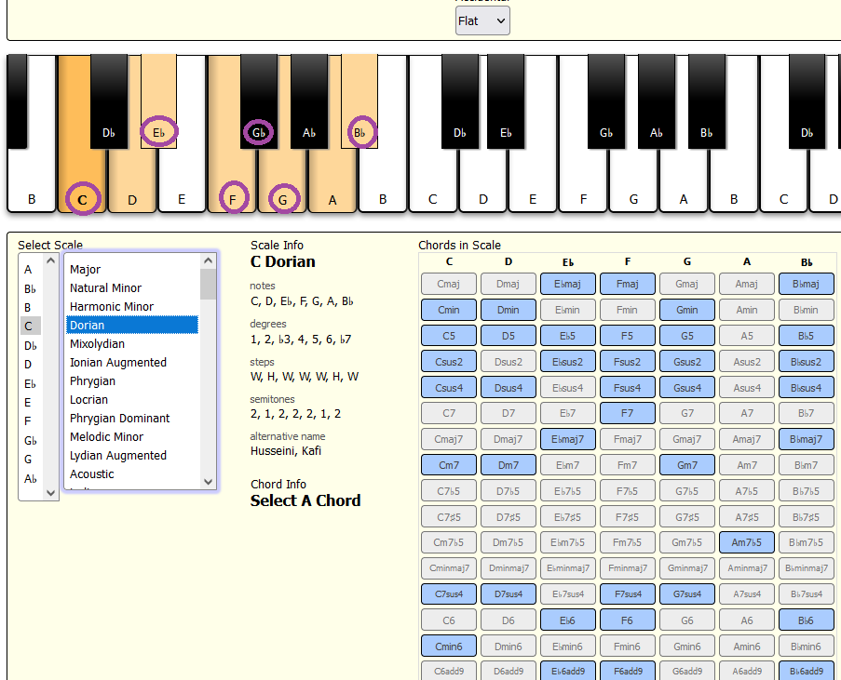Click the first Db black key
This screenshot has width=841, height=680.
pyautogui.click(x=109, y=100)
